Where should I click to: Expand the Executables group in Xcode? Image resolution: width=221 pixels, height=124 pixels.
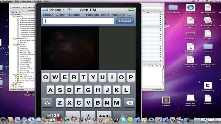11,87
